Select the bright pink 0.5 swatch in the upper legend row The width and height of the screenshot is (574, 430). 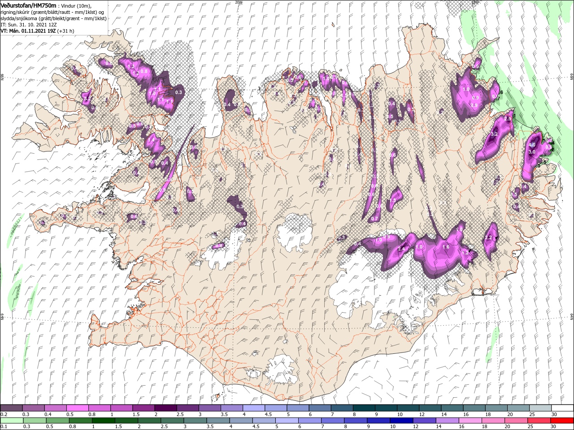pyautogui.click(x=77, y=408)
